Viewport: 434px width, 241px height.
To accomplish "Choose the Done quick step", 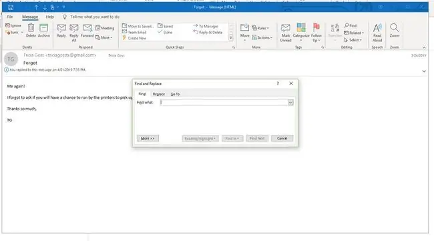I will point(165,32).
